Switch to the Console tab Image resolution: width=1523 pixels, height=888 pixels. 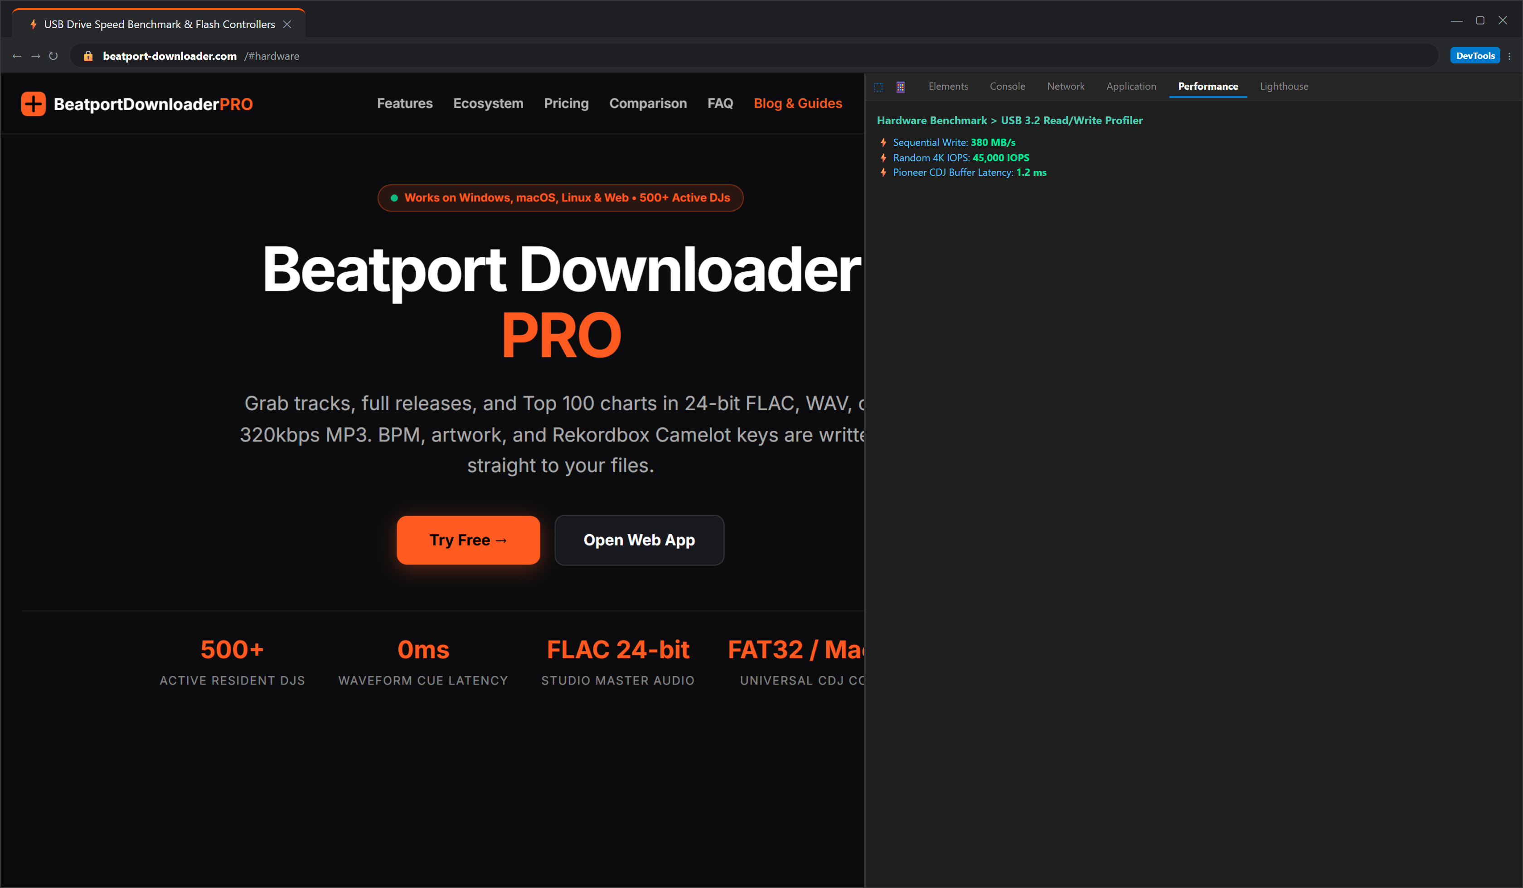pos(1007,87)
